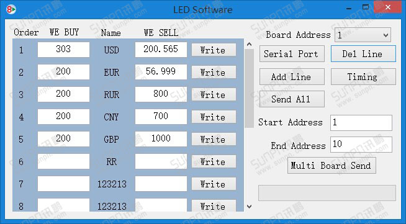Click the Send All button

[x=292, y=99]
